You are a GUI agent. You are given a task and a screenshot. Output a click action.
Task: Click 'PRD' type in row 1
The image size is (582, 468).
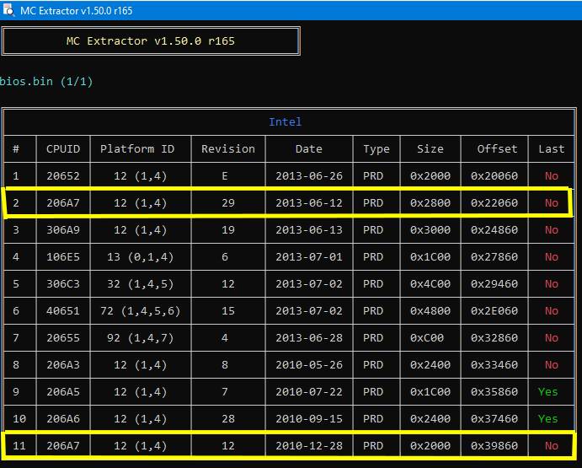(373, 176)
